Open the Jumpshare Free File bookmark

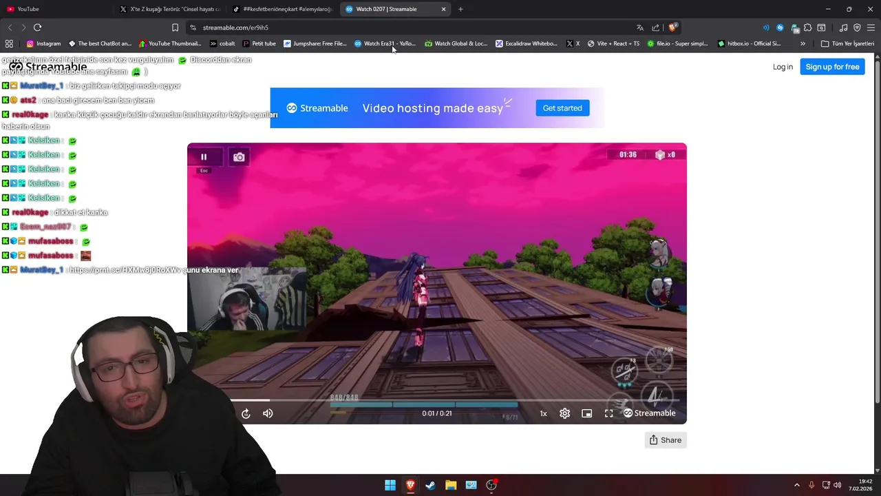coord(315,43)
